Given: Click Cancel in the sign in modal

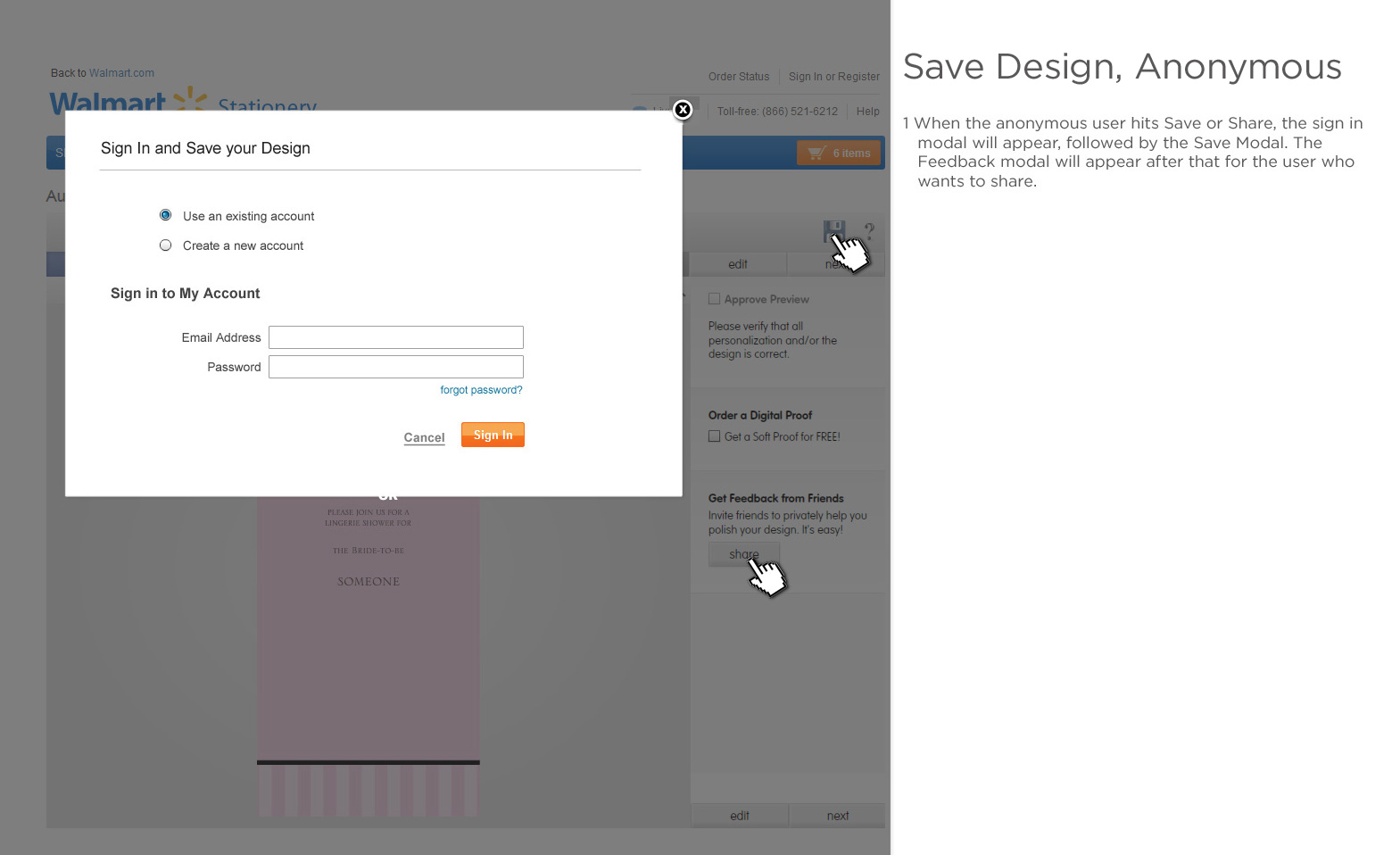Looking at the screenshot, I should [424, 437].
